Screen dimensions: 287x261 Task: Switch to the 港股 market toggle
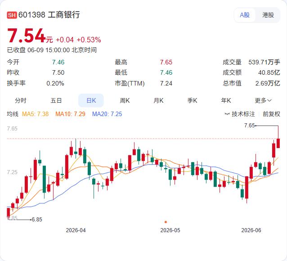pyautogui.click(x=268, y=15)
